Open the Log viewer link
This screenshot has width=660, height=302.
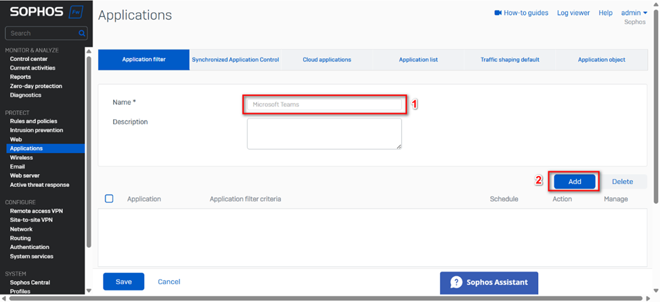573,13
